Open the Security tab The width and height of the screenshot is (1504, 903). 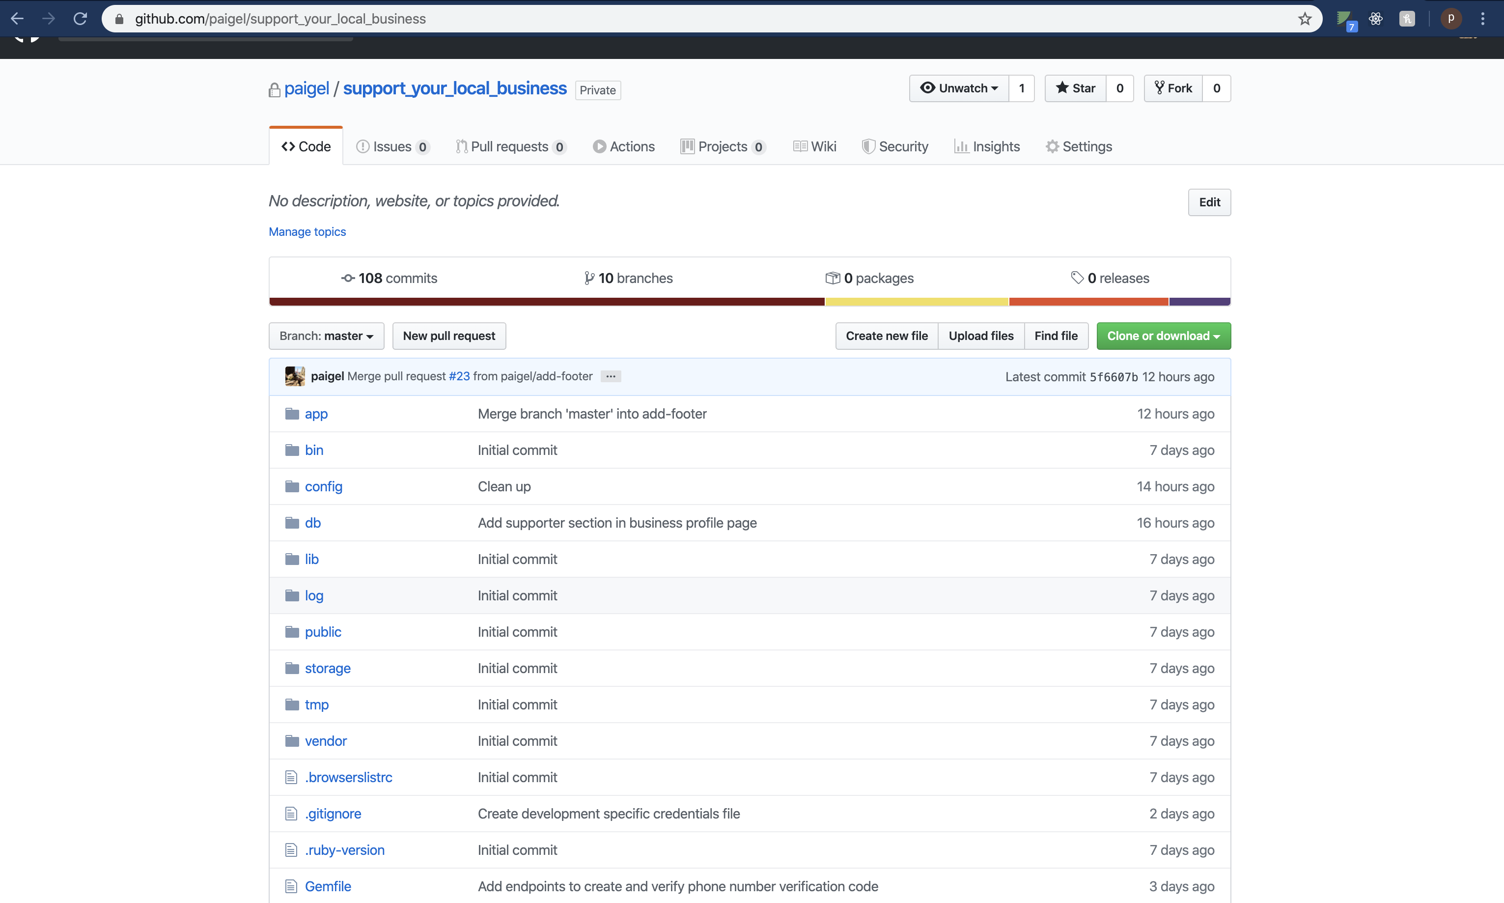pyautogui.click(x=894, y=146)
